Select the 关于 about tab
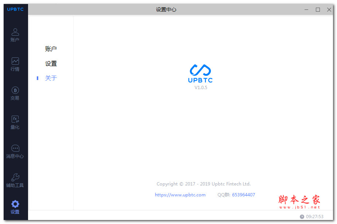Screen dimensions: 337x224 pyautogui.click(x=51, y=78)
